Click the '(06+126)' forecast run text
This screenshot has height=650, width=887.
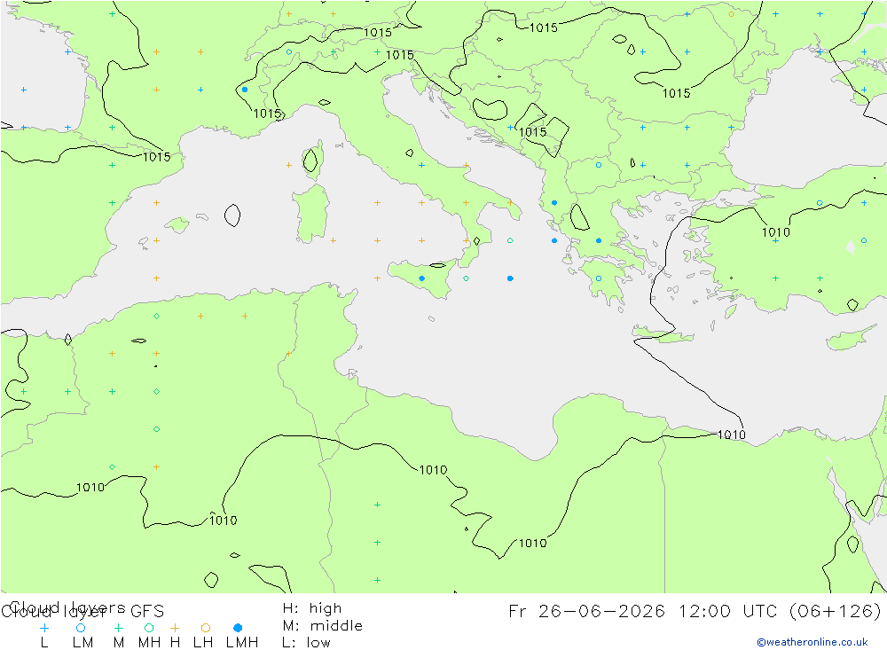pyautogui.click(x=835, y=612)
